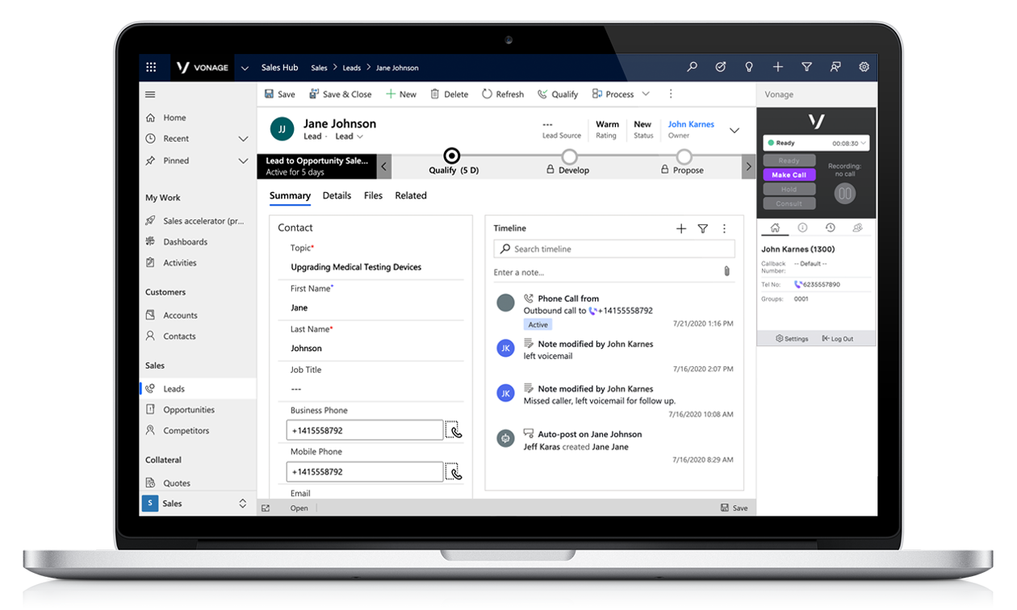Click New in the command bar
The height and width of the screenshot is (610, 1017).
[x=401, y=94]
